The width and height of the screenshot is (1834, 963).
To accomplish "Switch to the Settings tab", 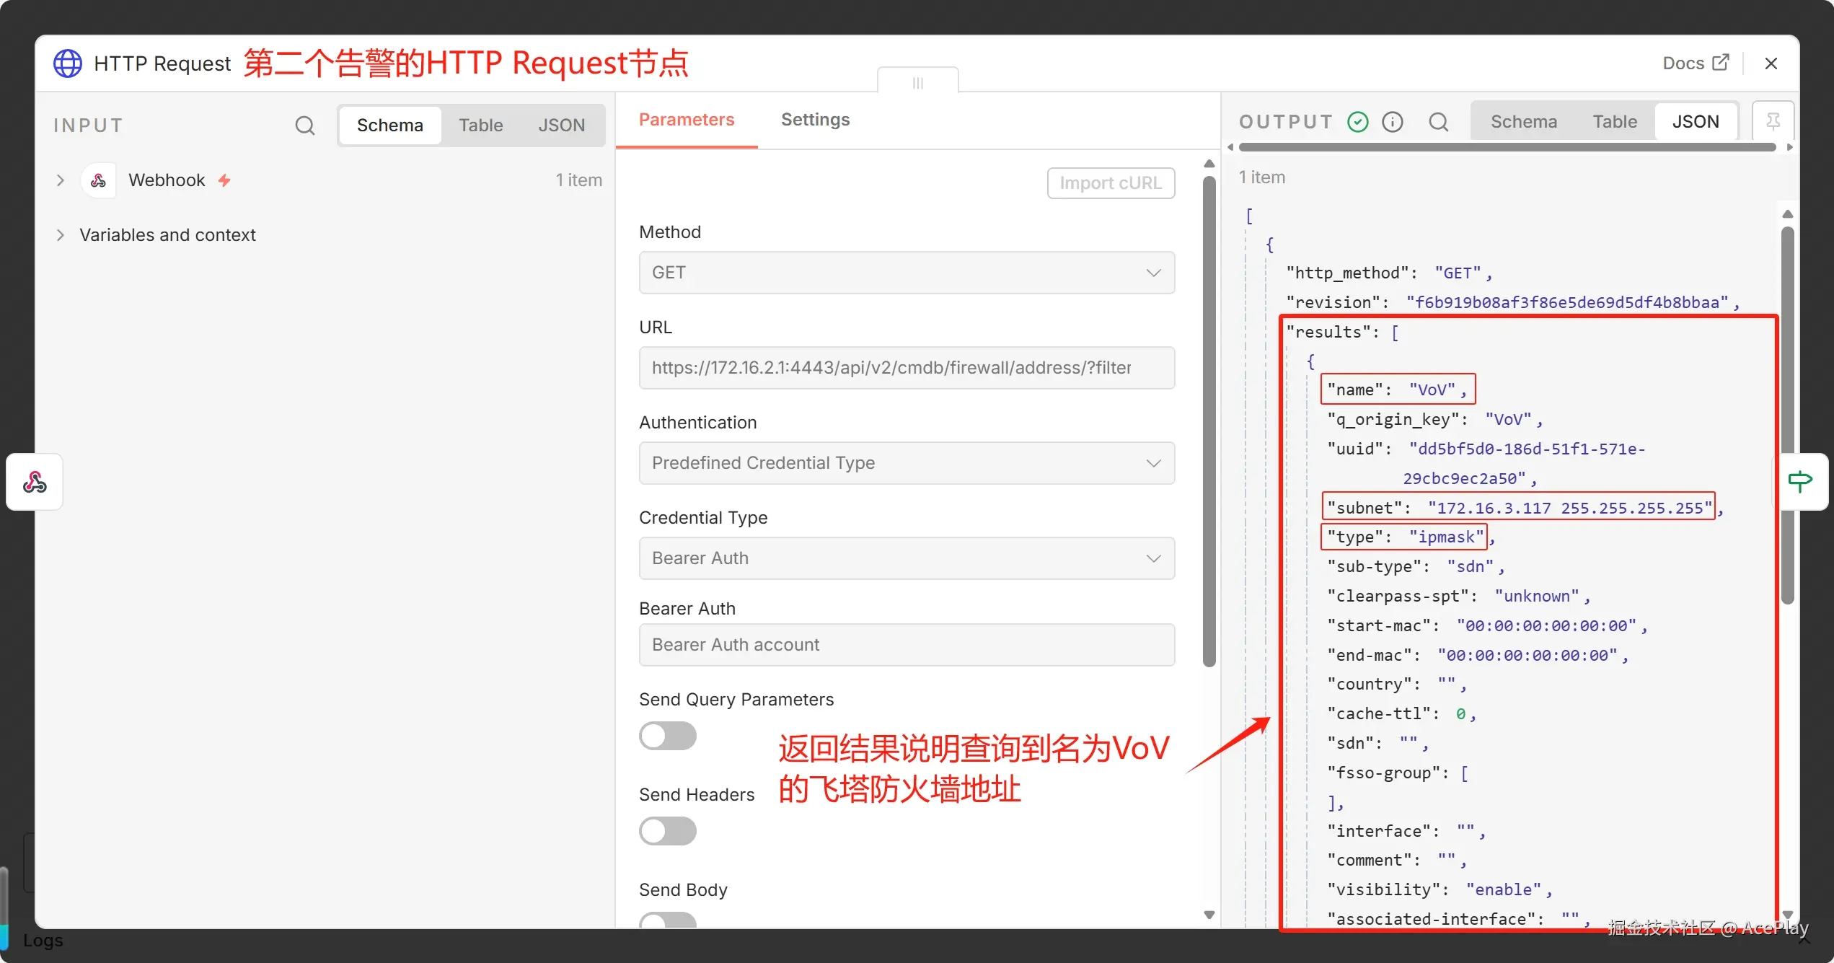I will point(815,120).
